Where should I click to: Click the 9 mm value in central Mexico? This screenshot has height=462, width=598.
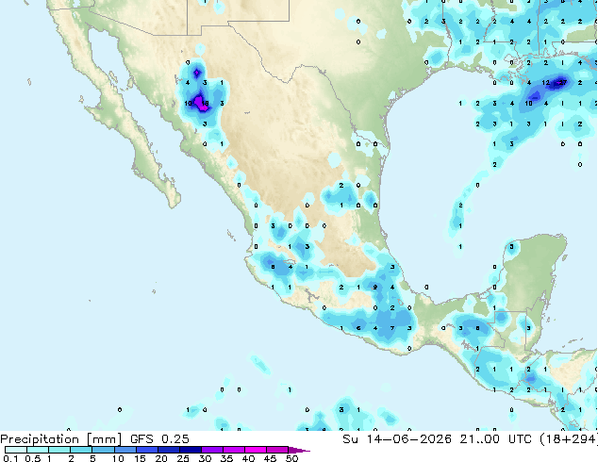pyautogui.click(x=375, y=287)
